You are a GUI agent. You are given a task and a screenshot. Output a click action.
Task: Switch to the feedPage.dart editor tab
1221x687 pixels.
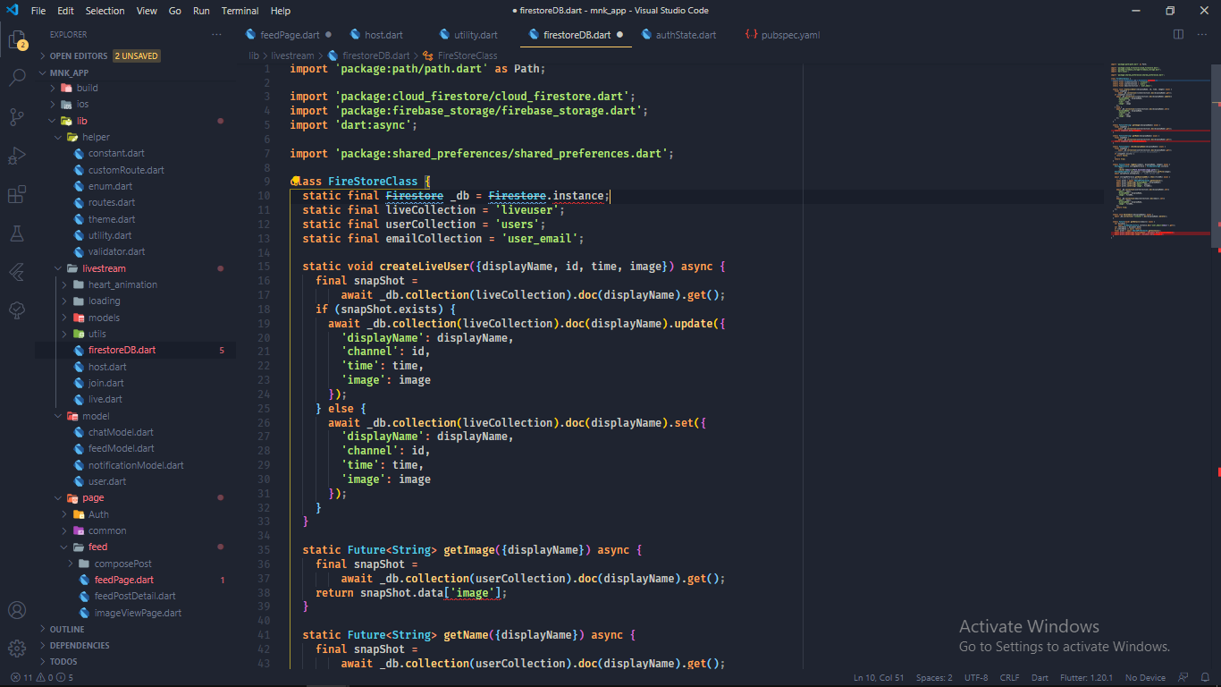point(289,35)
